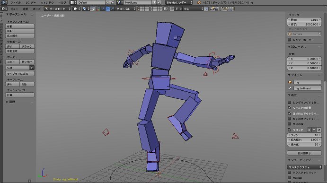Delete the MoxScene scene
This screenshot has height=183, width=327.
point(159,2)
